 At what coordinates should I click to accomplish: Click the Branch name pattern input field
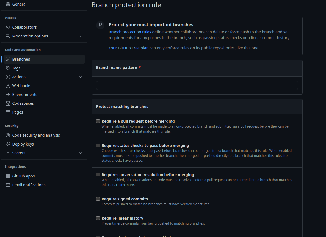(x=197, y=85)
